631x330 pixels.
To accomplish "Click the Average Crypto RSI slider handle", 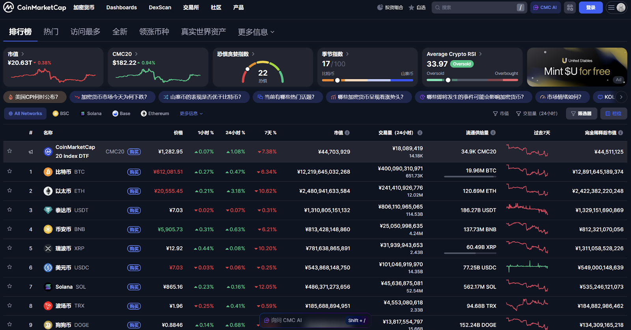I will pyautogui.click(x=448, y=80).
